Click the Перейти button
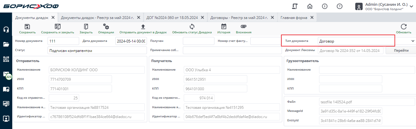The image size is (416, 129). tap(401, 50)
